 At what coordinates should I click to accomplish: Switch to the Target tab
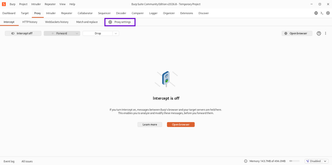pyautogui.click(x=25, y=13)
